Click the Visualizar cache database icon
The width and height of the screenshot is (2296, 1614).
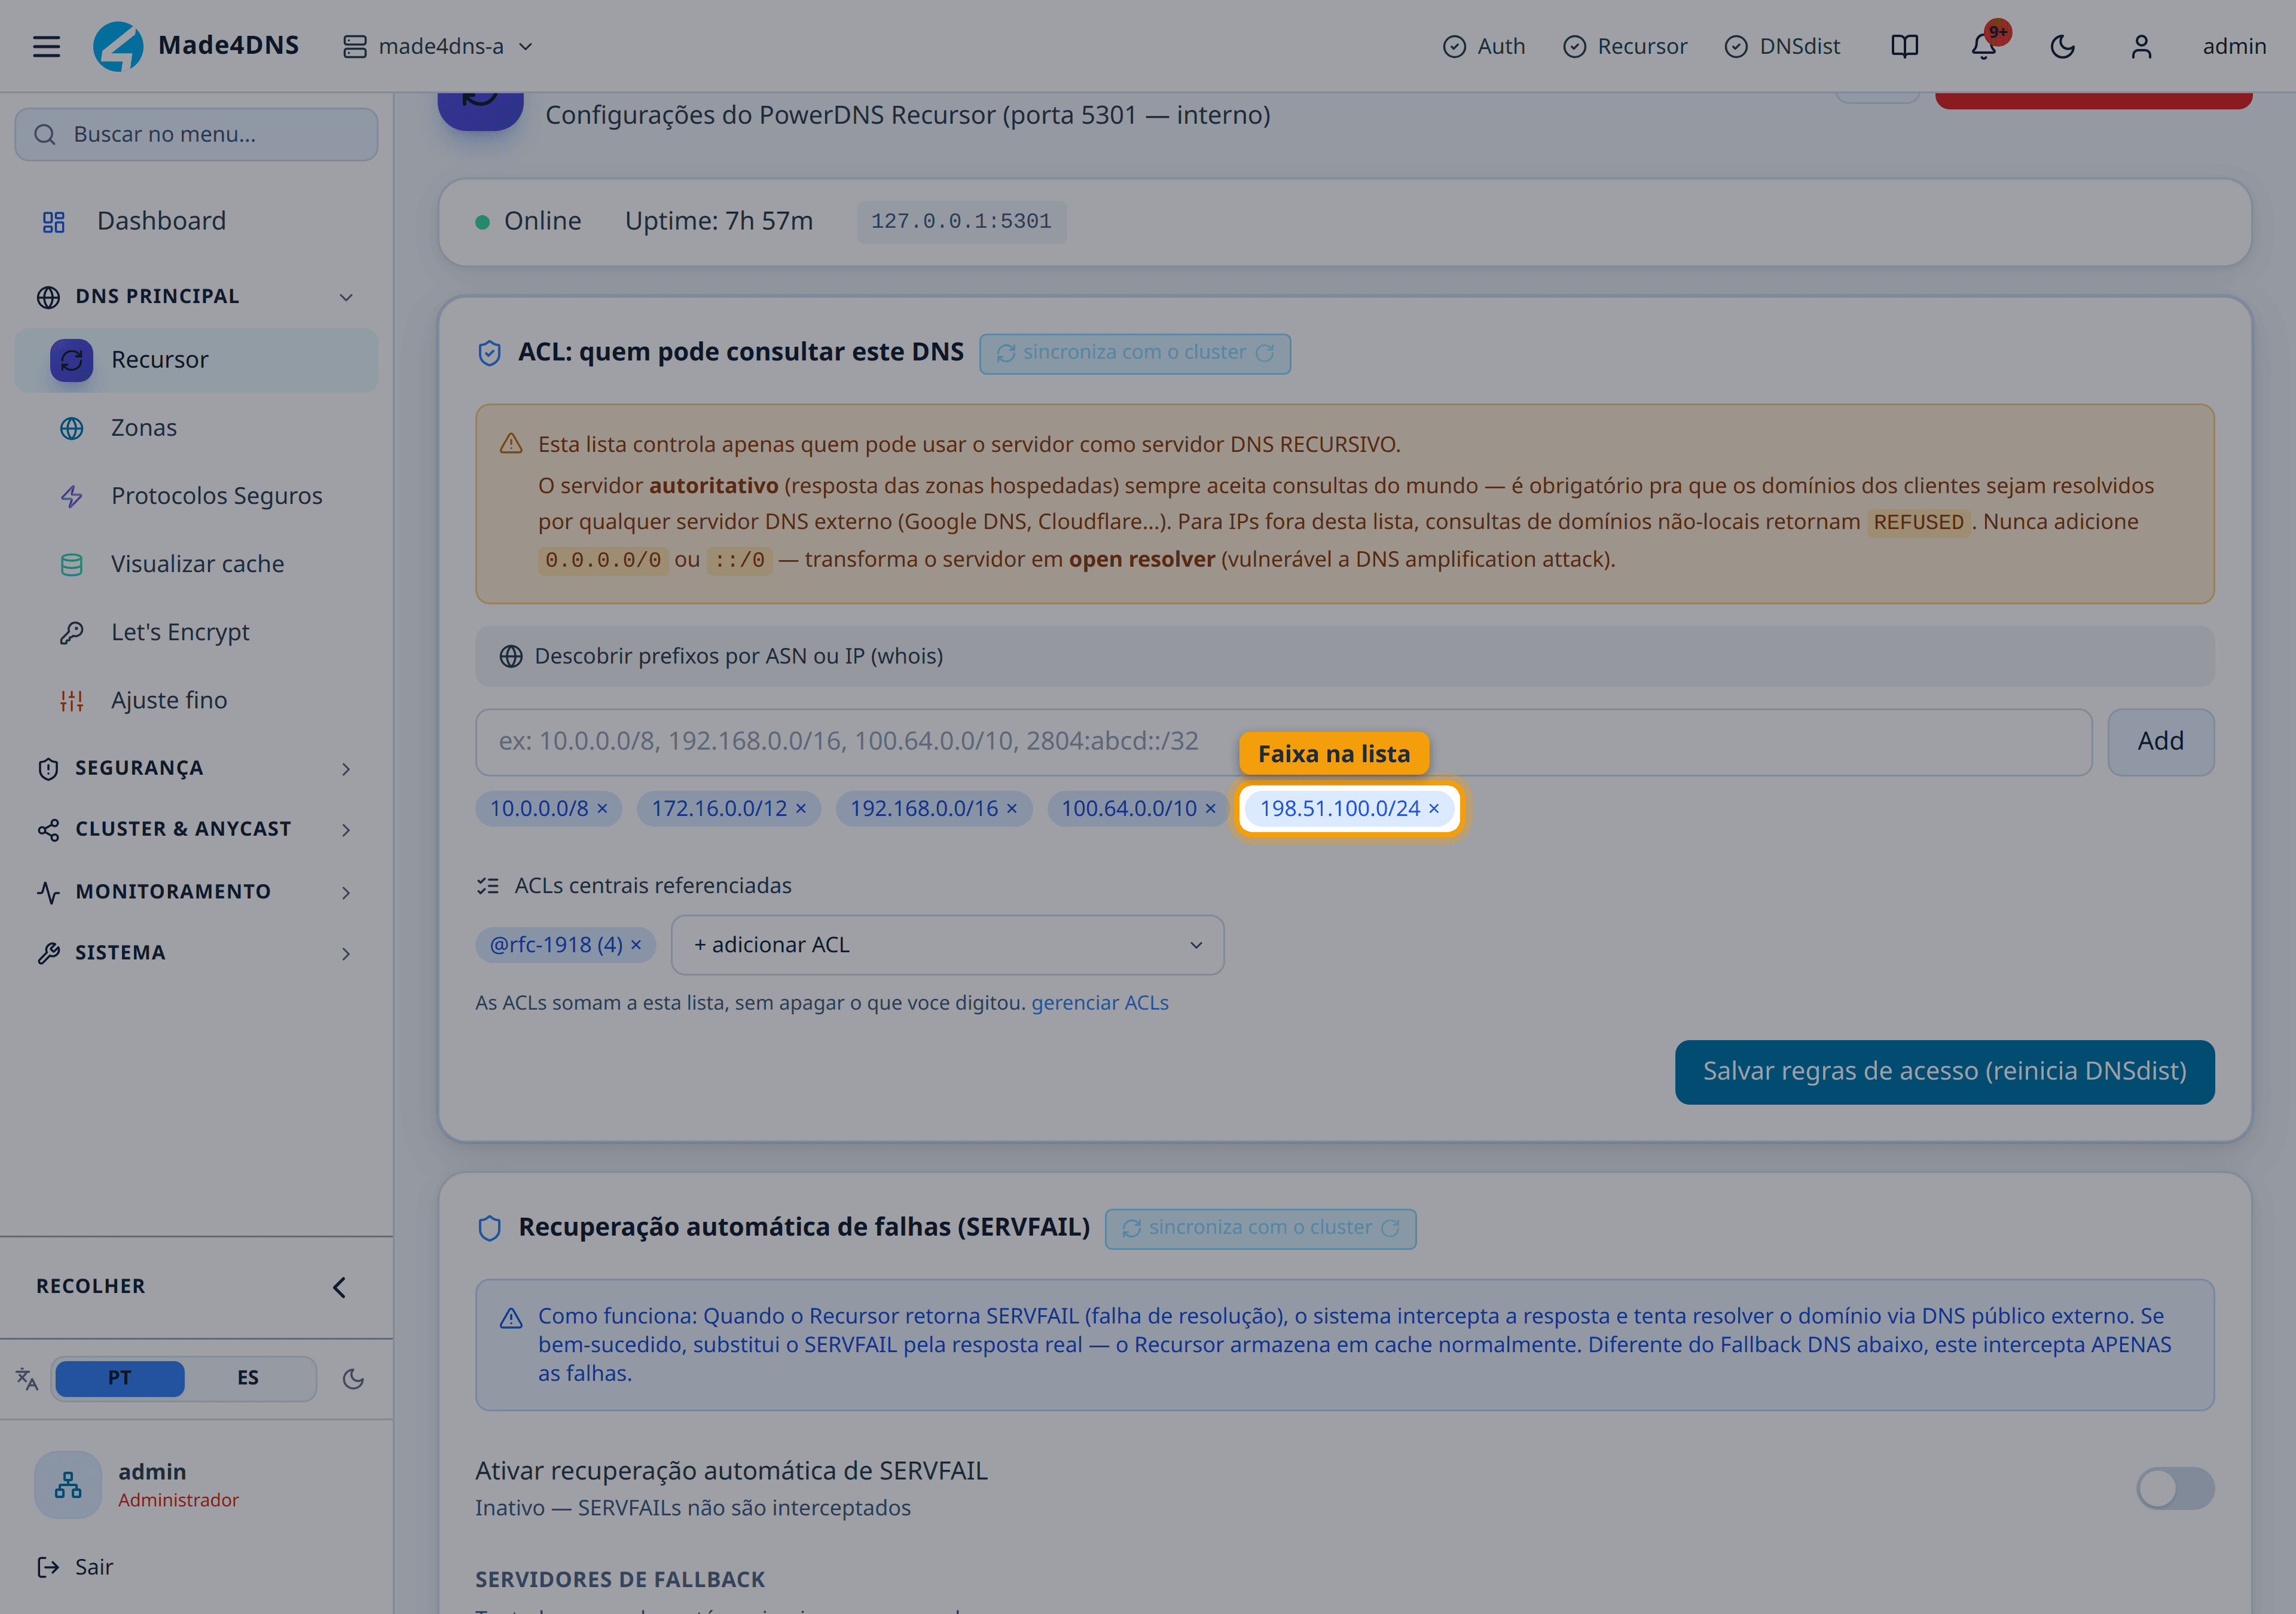(x=72, y=564)
